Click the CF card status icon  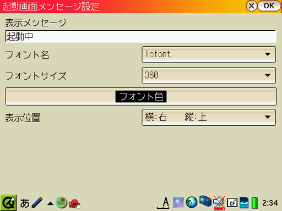point(232,203)
